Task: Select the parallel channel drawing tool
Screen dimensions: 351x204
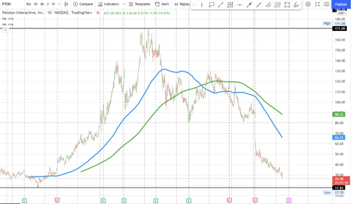Action: tap(268, 4)
